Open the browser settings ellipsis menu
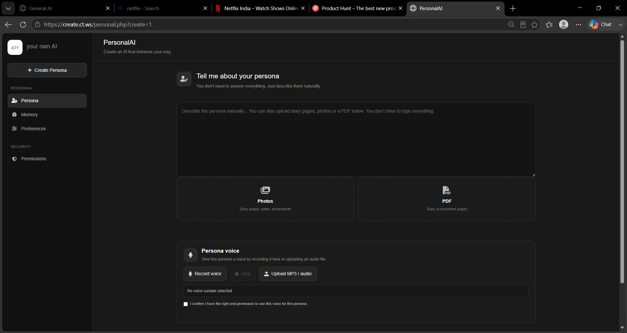This screenshot has height=333, width=627. [578, 24]
